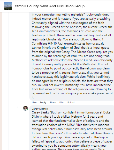The height and width of the screenshot is (150, 114).
Task: Open the 51m timestamp permalink
Action: click(x=62, y=102)
